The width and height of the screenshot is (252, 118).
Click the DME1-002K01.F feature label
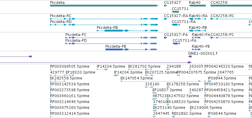click(x=203, y=54)
